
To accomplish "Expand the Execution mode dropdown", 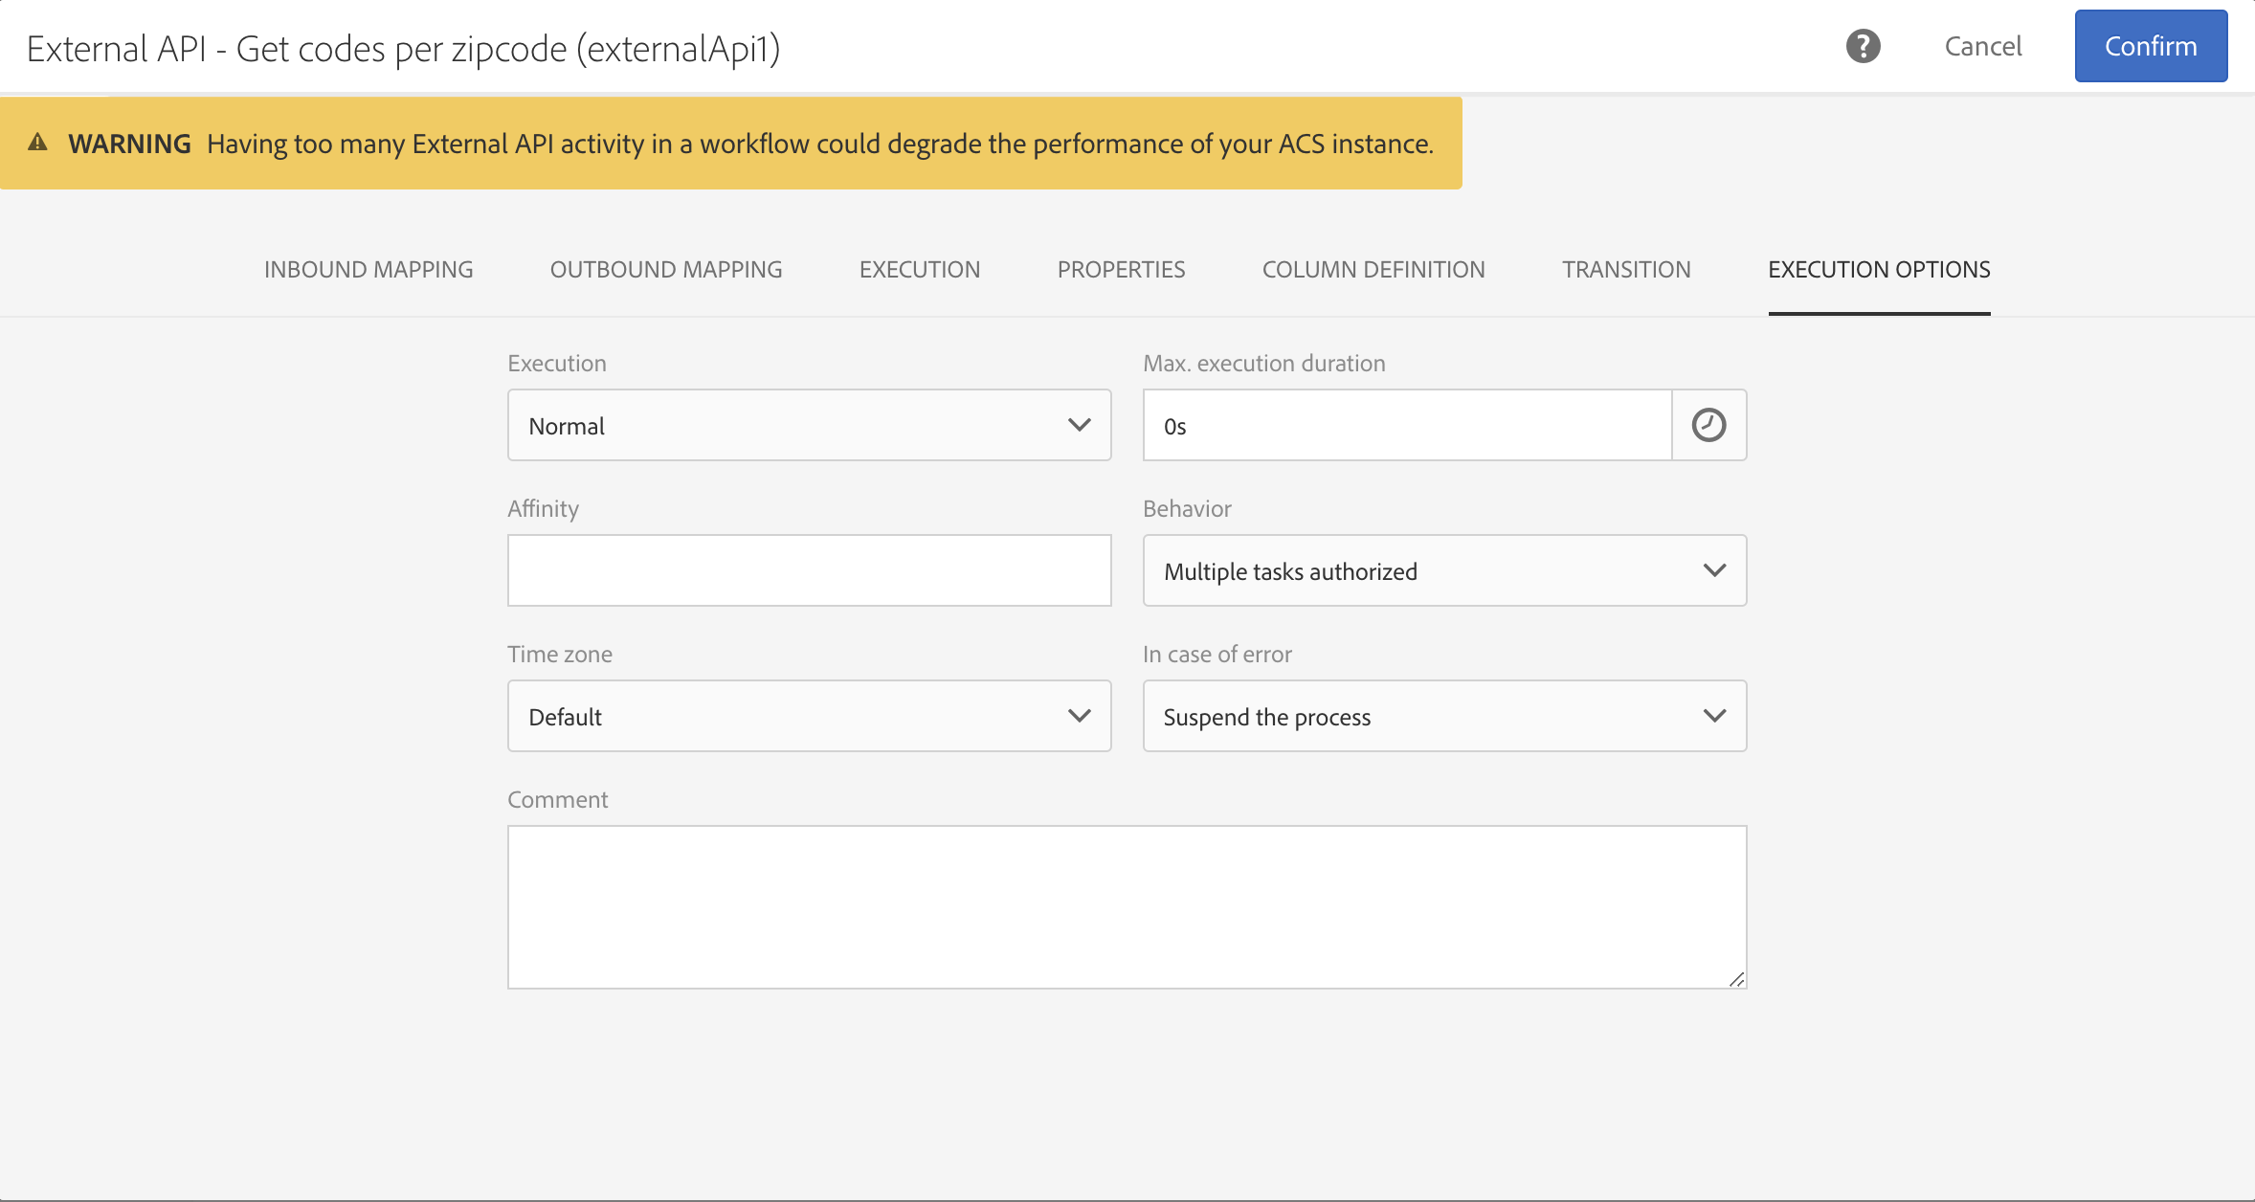I will click(809, 425).
